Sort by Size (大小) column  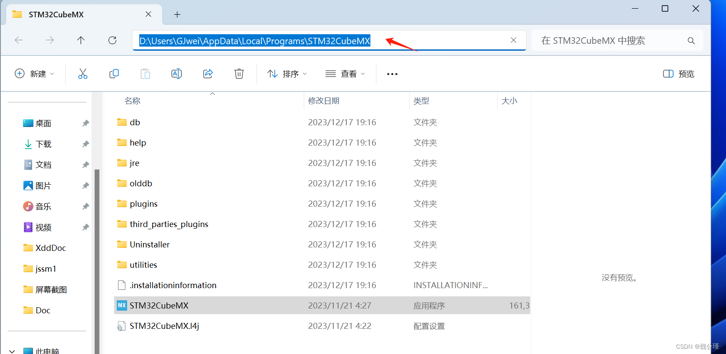[x=509, y=101]
